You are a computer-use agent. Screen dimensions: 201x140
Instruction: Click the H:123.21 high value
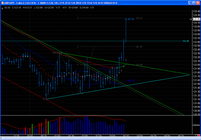(27, 8)
